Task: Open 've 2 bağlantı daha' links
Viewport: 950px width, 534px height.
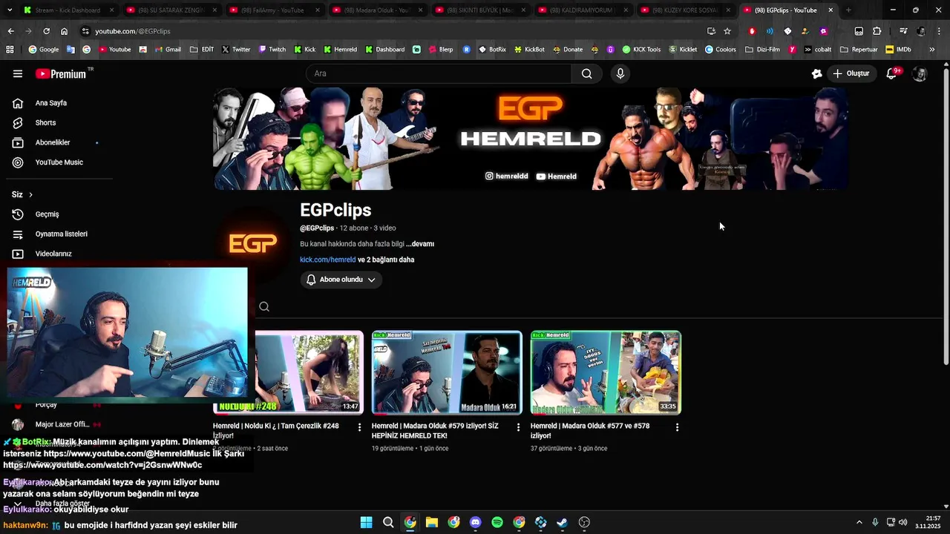Action: click(386, 260)
